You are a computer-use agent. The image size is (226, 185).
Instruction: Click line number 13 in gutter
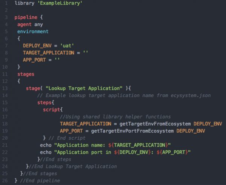click(5, 88)
